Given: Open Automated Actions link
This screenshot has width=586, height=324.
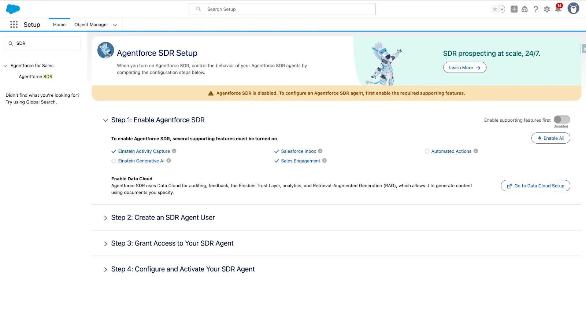Looking at the screenshot, I should (x=451, y=151).
